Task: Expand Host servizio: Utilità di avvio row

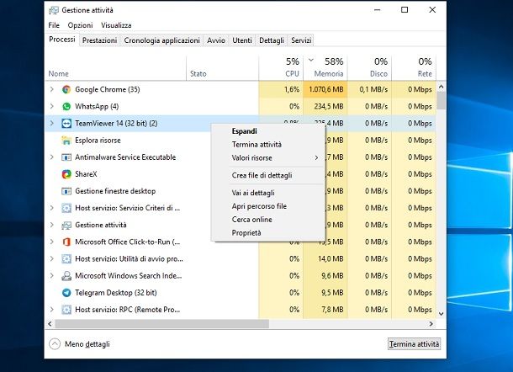Action: 51,258
